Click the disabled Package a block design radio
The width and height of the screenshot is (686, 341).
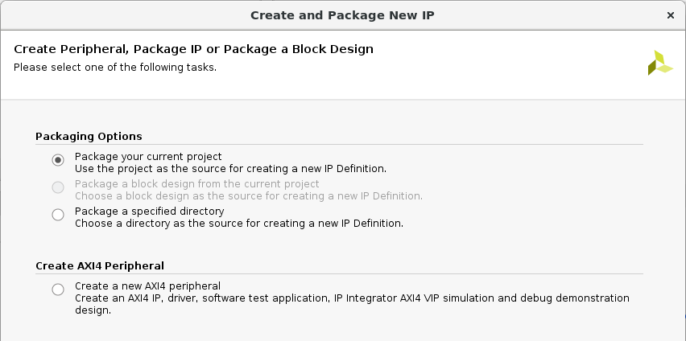[x=58, y=187]
